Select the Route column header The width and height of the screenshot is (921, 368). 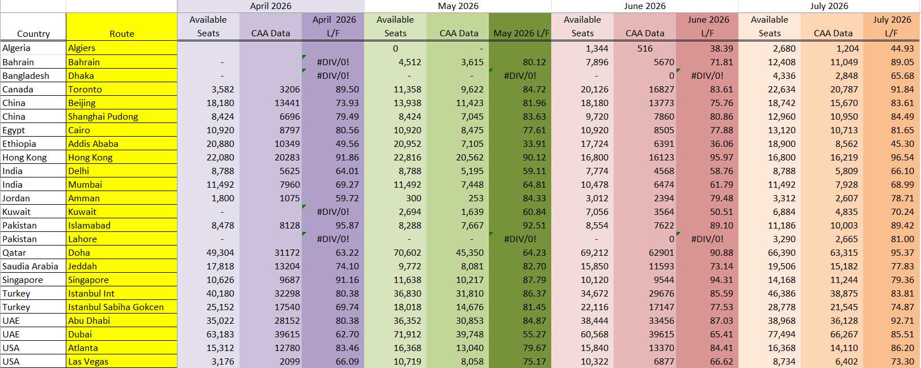click(x=122, y=27)
